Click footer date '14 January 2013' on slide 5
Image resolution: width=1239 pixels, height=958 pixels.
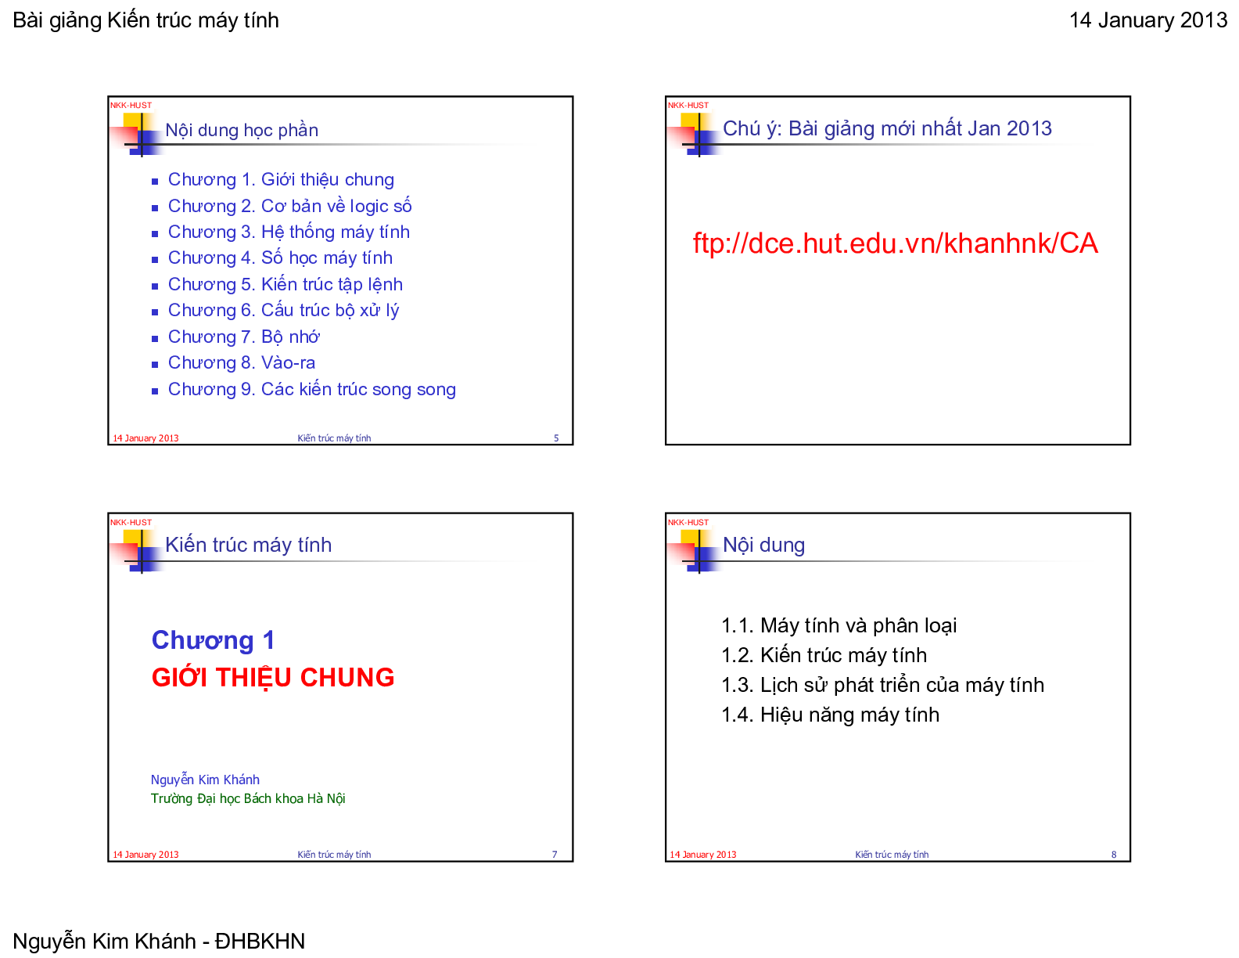145,438
